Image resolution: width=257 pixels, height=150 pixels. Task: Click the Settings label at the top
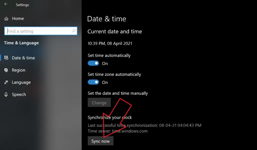pos(22,4)
